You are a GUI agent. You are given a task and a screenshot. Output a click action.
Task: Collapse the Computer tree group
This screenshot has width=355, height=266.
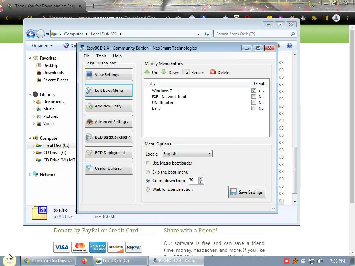pos(30,138)
